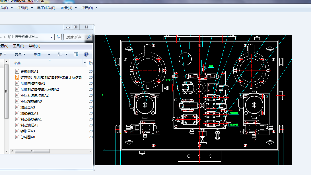Screen dimensions: 311x175
Task: Click the search magnifier icon
Action: [89, 37]
